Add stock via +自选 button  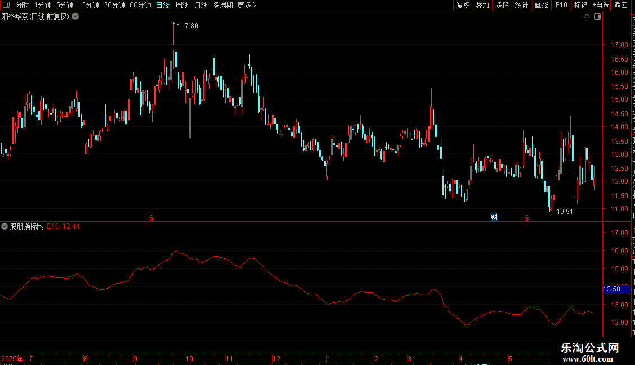coord(601,5)
